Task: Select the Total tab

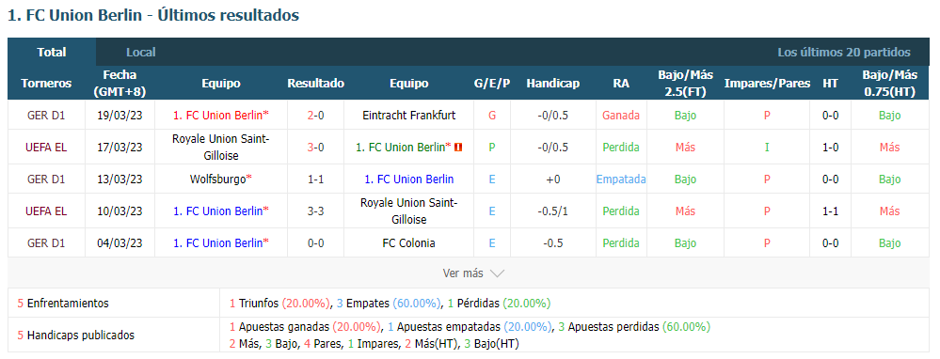Action: [x=52, y=52]
